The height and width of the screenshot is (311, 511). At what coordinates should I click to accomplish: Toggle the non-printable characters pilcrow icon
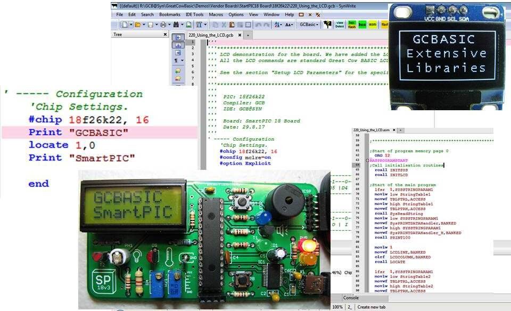(177, 61)
